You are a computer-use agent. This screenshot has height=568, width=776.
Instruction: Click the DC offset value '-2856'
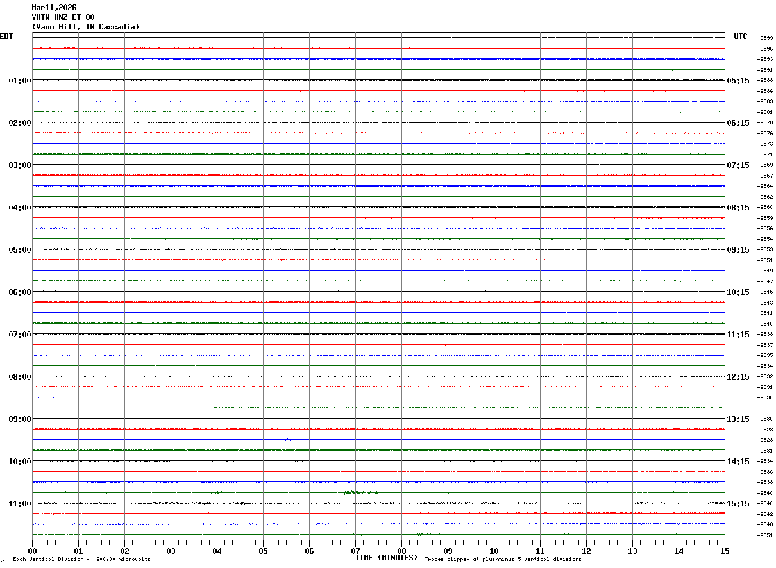[766, 229]
